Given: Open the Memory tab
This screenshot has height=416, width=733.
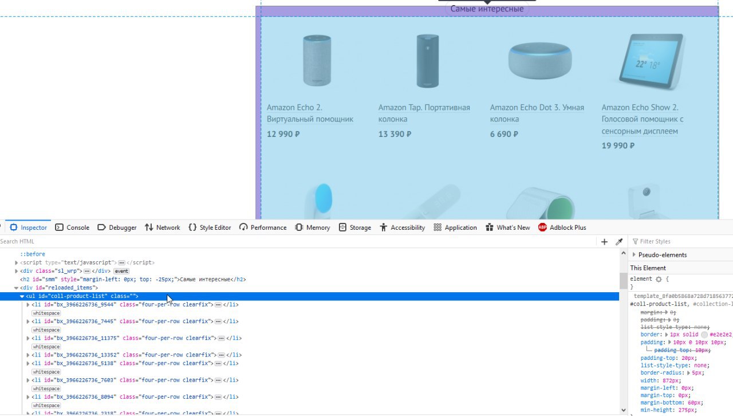Looking at the screenshot, I should pyautogui.click(x=313, y=227).
